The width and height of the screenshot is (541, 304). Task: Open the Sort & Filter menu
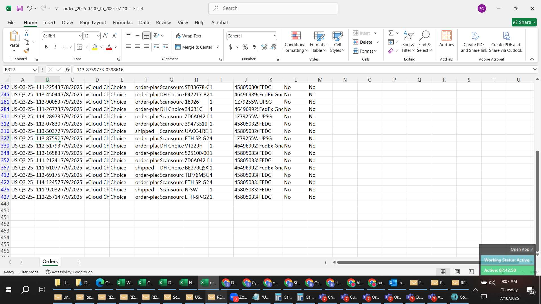tap(408, 42)
